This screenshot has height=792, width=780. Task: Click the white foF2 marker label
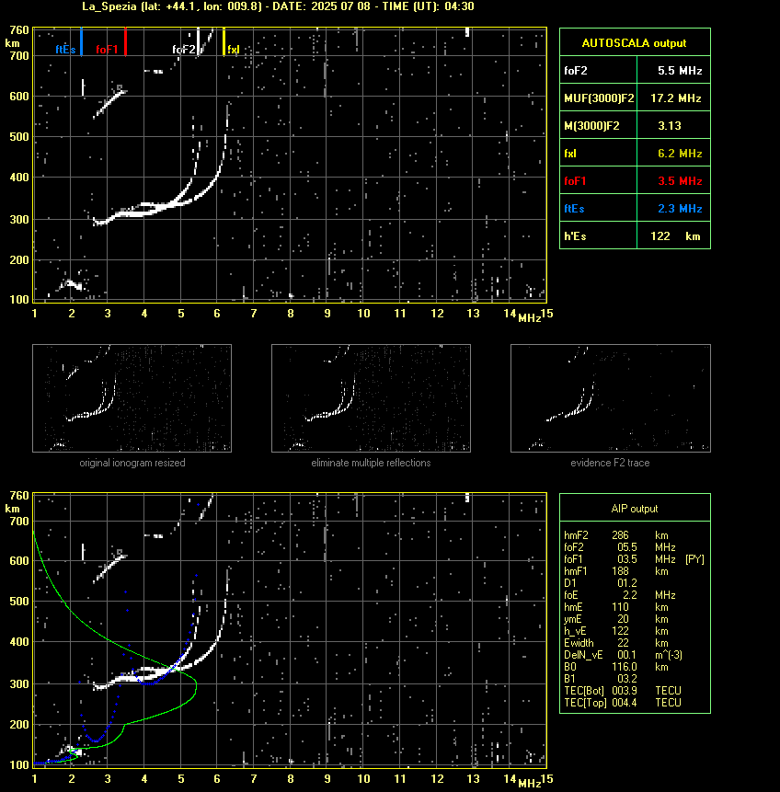[183, 50]
